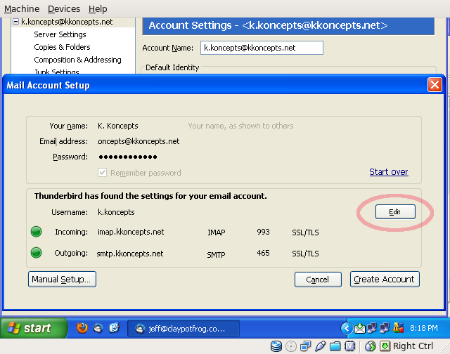Image resolution: width=450 pixels, height=354 pixels.
Task: Click the VirtualBox mouse integration icon
Action: click(371, 346)
